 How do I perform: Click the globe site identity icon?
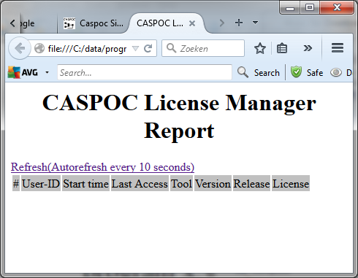[39, 48]
